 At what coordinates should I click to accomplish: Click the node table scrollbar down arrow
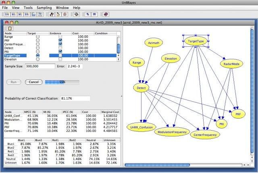coord(119,59)
